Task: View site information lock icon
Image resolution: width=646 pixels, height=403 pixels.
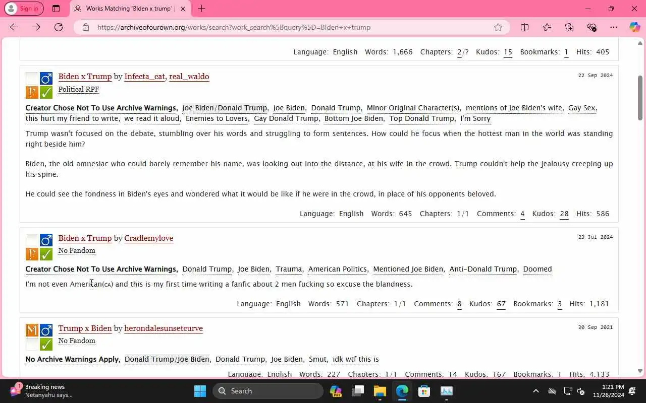Action: (86, 27)
